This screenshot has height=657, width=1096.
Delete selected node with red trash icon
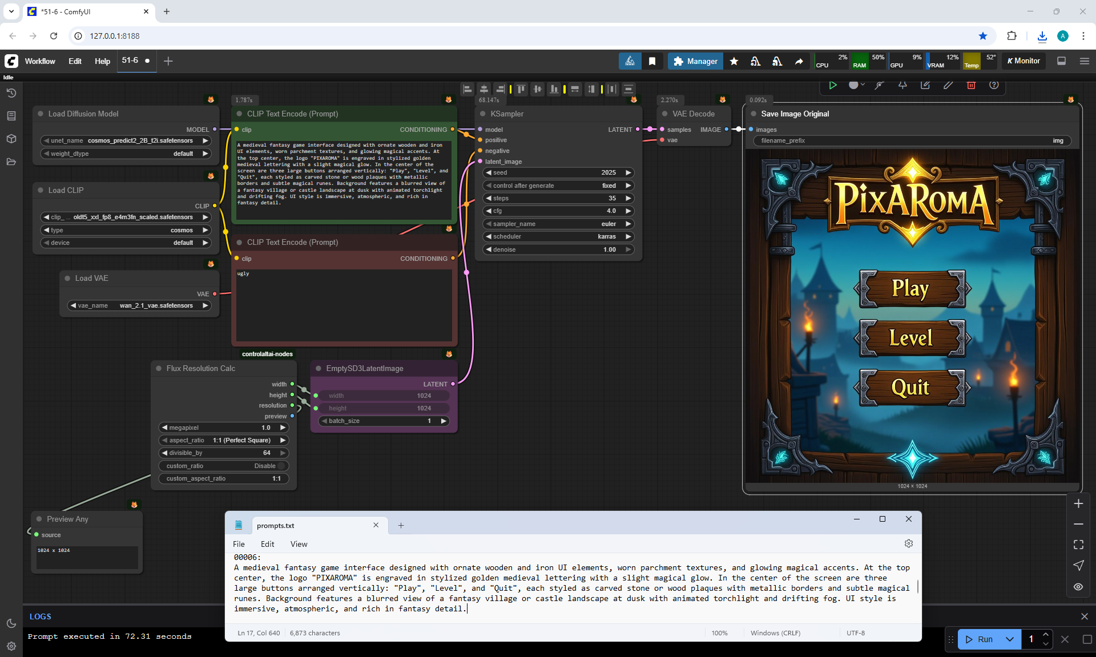pos(970,85)
